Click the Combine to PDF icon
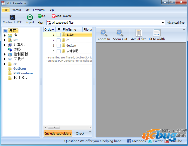Viewport: 188px width, 146px height. pos(12,18)
